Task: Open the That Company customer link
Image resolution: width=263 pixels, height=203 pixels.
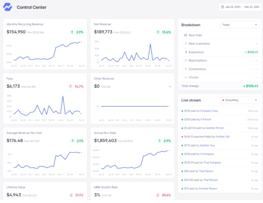Action: 212,162
